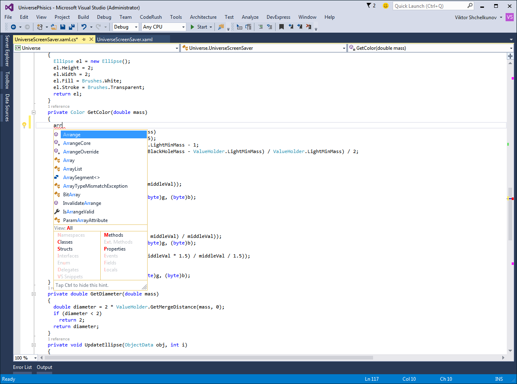Image resolution: width=517 pixels, height=384 pixels.
Task: Collapse the GetColor method outline region
Action: click(34, 112)
